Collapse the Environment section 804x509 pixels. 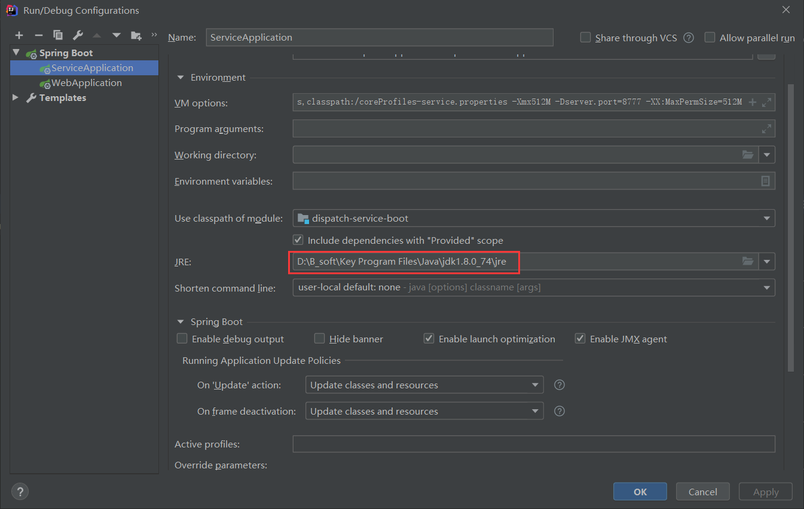tap(180, 77)
